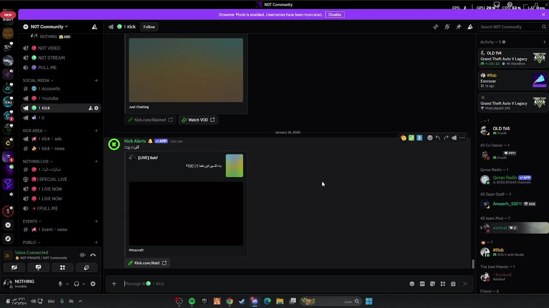Add a channel to EVENTS category
Screen dimensions: 549x308
96,221
